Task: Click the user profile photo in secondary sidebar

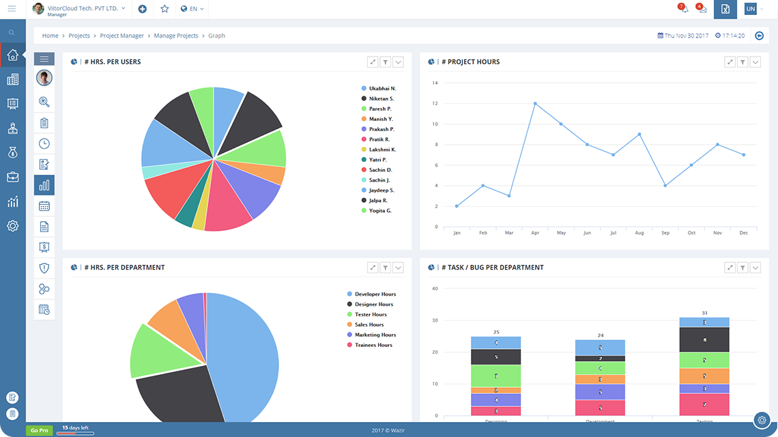Action: tap(44, 78)
